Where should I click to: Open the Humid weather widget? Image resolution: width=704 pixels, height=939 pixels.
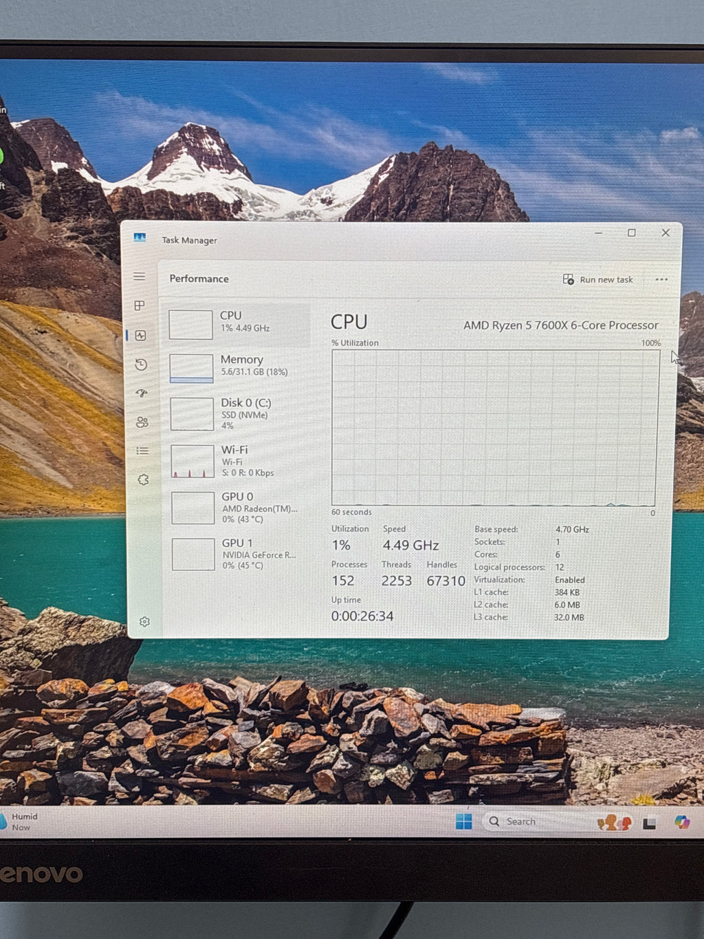point(19,821)
